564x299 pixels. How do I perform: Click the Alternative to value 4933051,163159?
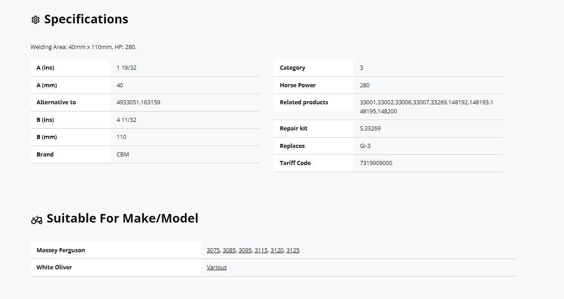[x=138, y=103]
